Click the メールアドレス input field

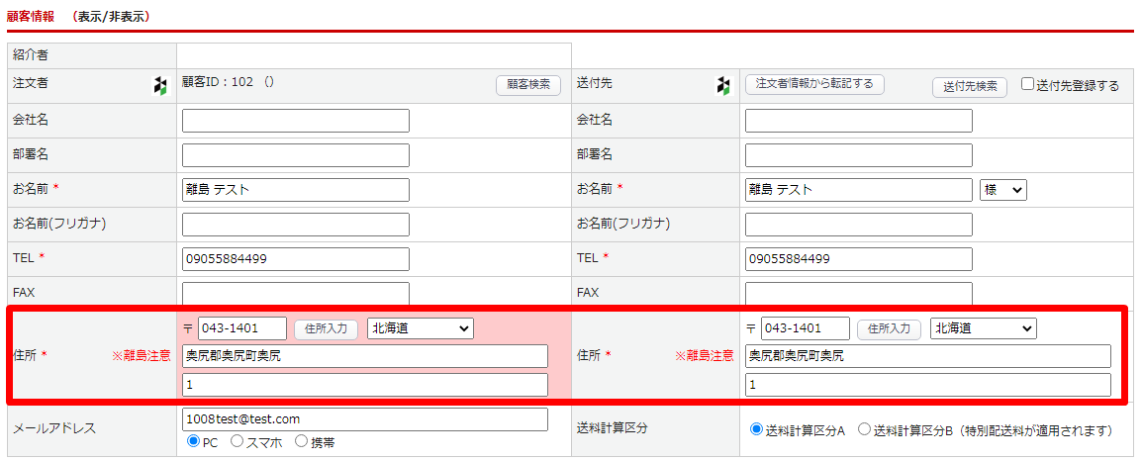365,419
